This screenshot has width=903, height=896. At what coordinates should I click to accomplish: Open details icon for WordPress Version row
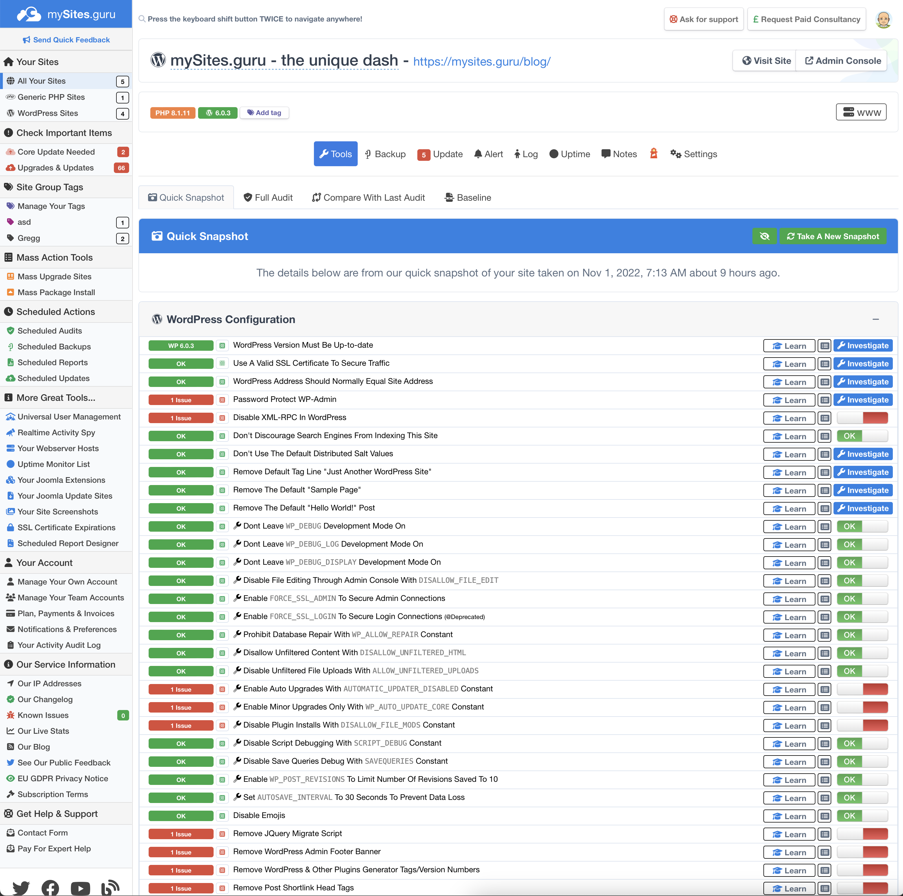coord(824,346)
